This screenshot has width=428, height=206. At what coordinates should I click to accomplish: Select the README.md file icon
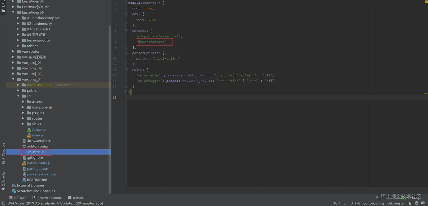[x=24, y=180]
